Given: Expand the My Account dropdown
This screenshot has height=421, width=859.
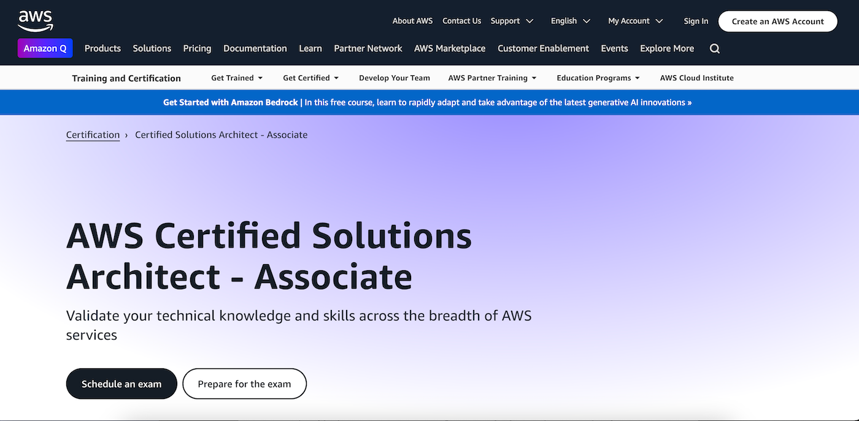Looking at the screenshot, I should click(x=636, y=21).
